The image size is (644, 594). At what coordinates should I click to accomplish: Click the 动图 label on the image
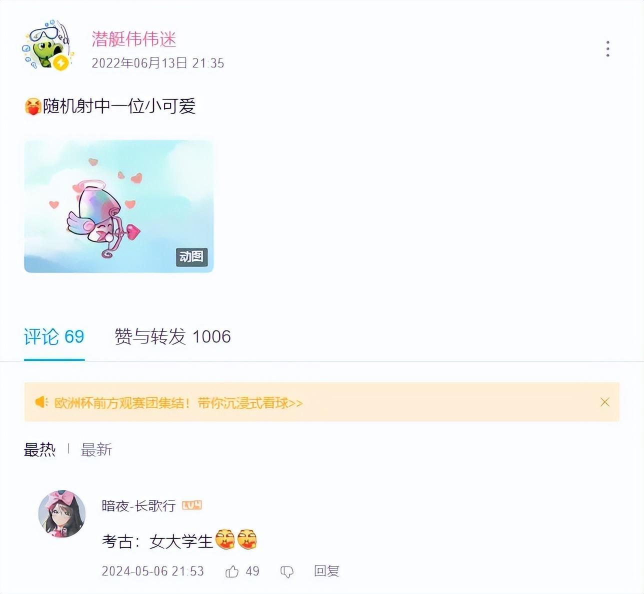click(191, 256)
